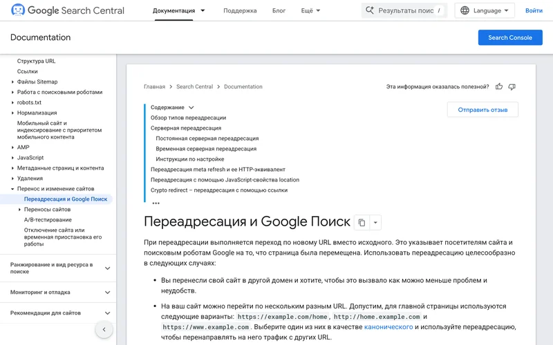Open the Language dropdown
This screenshot has height=345, width=553.
click(485, 10)
